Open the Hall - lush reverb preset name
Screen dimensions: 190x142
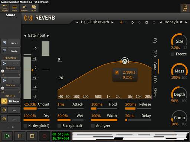tap(95, 22)
